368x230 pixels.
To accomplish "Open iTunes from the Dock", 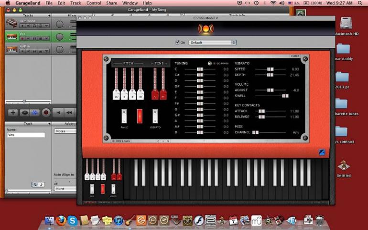I will click(x=119, y=221).
